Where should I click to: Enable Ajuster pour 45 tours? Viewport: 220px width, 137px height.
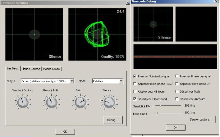pyautogui.click(x=135, y=91)
